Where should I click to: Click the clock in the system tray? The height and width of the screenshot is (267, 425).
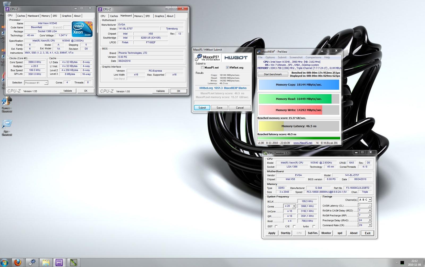[414, 263]
